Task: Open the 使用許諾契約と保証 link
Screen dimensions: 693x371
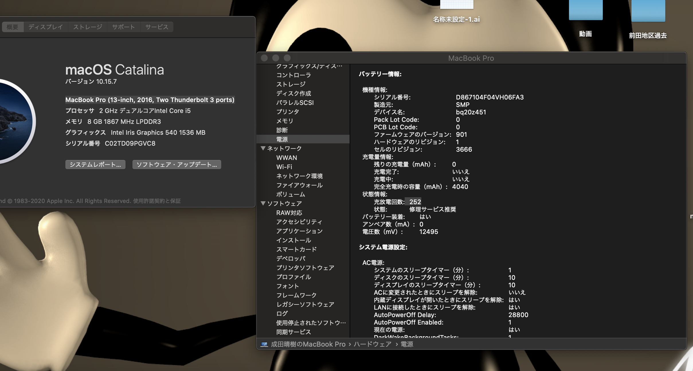Action: tap(157, 201)
